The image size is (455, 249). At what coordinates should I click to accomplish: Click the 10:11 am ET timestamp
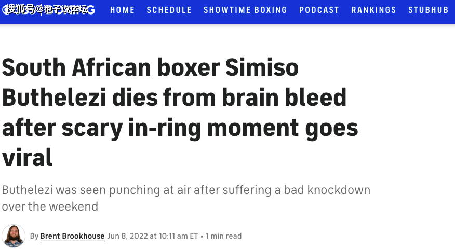point(178,236)
